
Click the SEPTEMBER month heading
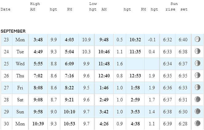pyautogui.click(x=13, y=31)
